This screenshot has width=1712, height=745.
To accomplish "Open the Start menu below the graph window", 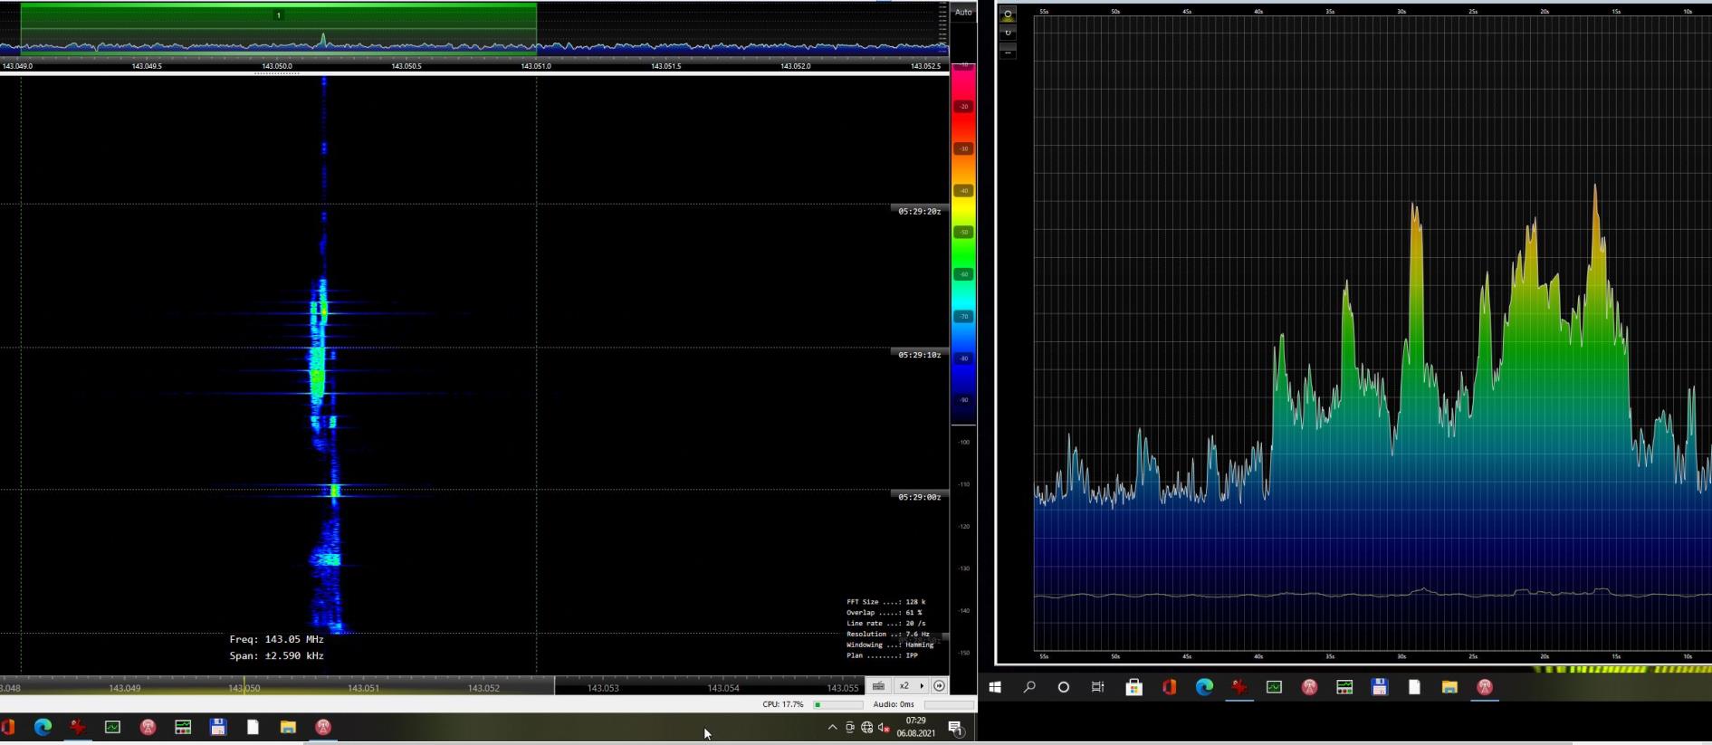I will tap(995, 687).
